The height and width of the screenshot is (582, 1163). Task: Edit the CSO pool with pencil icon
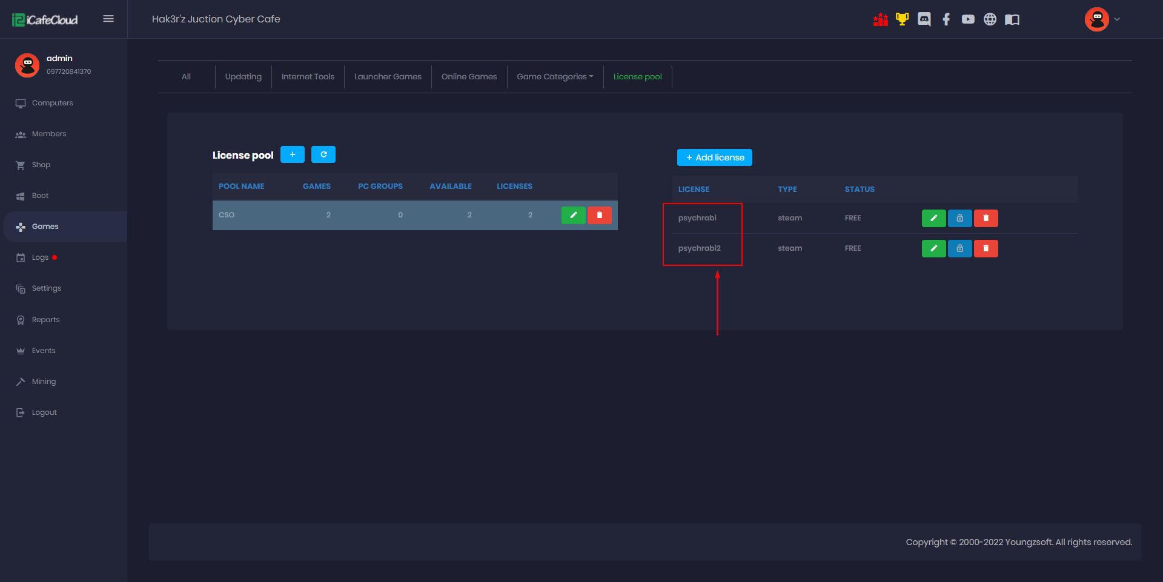(574, 215)
